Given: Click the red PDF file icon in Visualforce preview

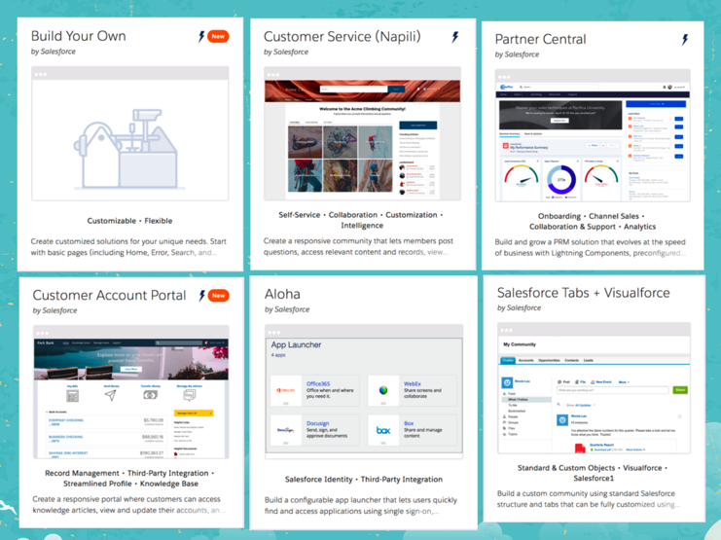Looking at the screenshot, I should 580,448.
